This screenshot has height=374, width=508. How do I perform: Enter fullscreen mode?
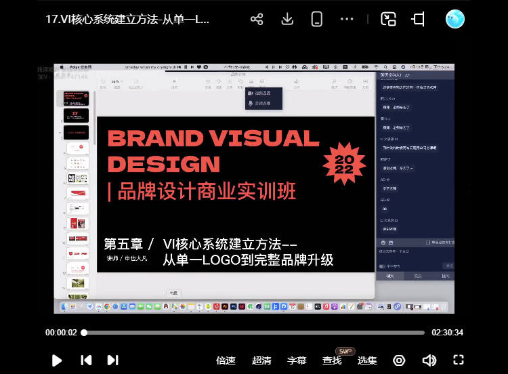pyautogui.click(x=459, y=360)
